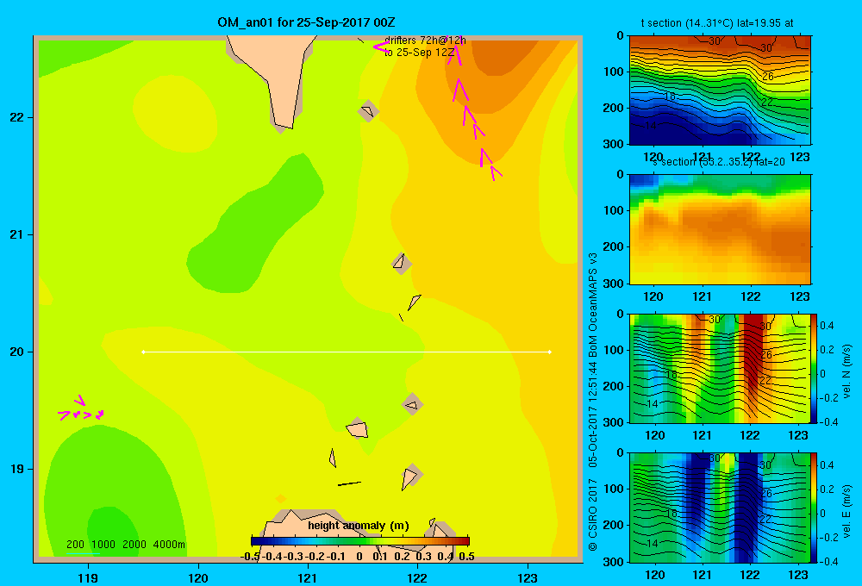Click latitude label 20 on main map
This screenshot has height=586, width=862.
click(16, 352)
